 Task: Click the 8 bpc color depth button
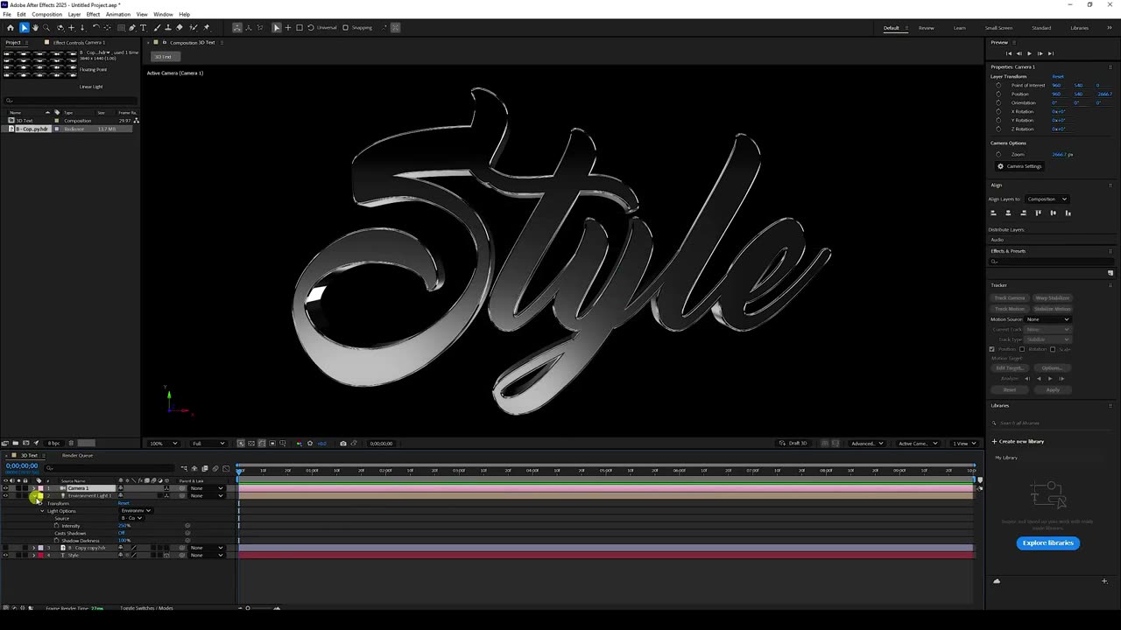click(x=53, y=444)
